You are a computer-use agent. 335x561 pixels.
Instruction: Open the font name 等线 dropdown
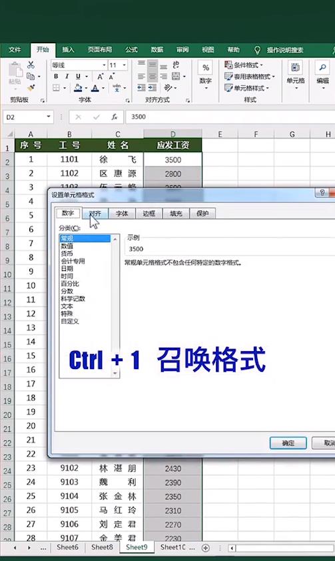104,65
